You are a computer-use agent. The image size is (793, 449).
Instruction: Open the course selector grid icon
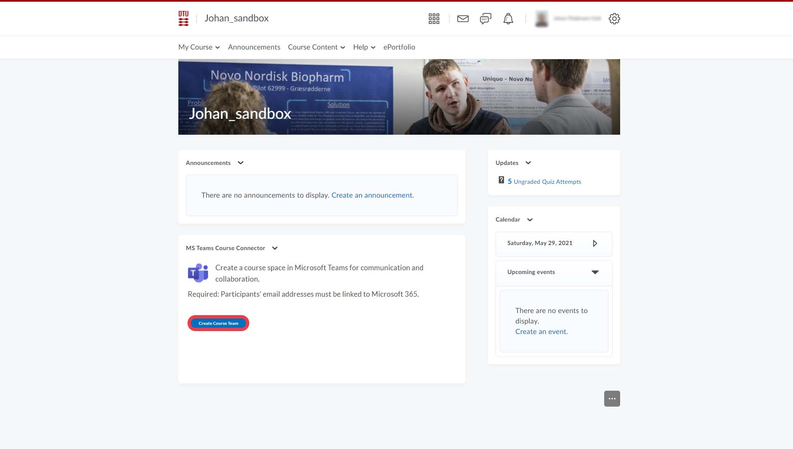(434, 18)
